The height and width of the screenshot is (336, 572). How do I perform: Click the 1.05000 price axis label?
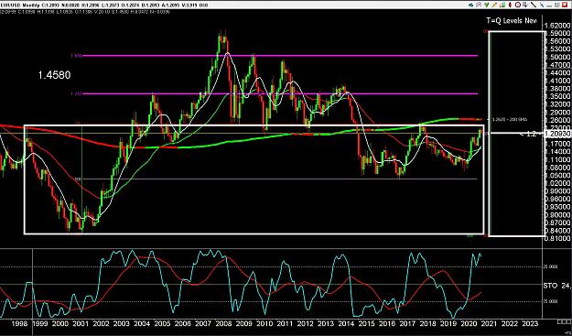[x=557, y=176]
